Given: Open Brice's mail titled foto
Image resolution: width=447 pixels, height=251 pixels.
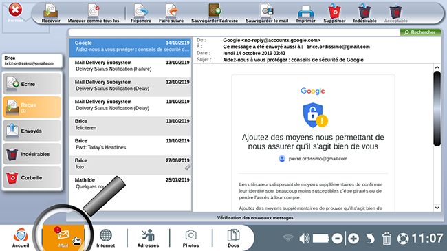Looking at the screenshot, I should click(x=130, y=165).
